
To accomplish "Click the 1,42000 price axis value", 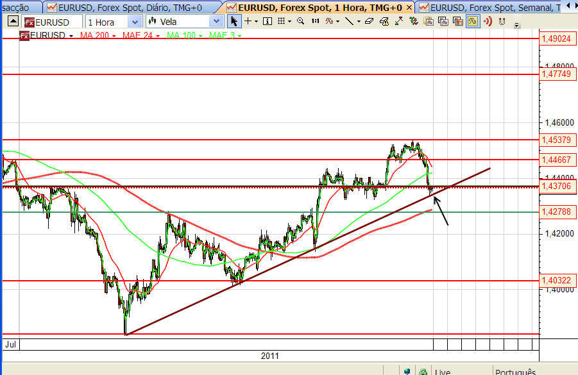I will click(x=559, y=233).
